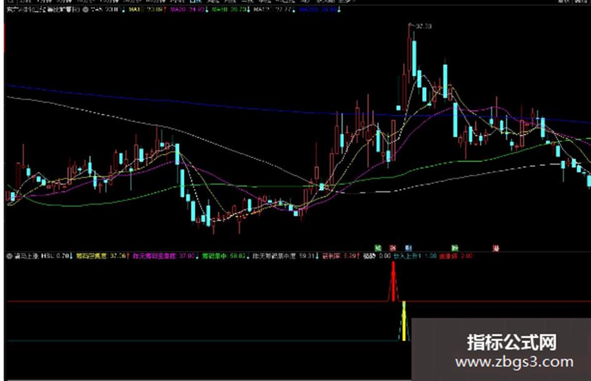Image resolution: width=591 pixels, height=381 pixels.
Task: Click the rightmost red event marker
Action: 497,248
